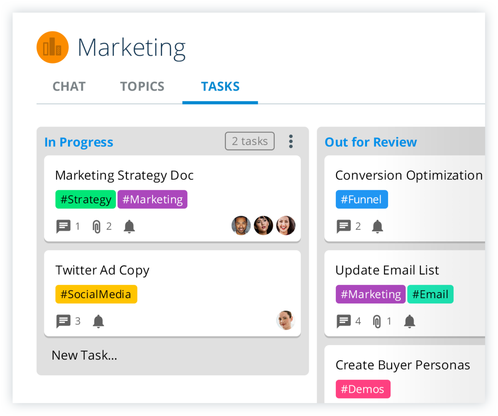Toggle notification bell on Twitter Ad Copy

coord(98,321)
